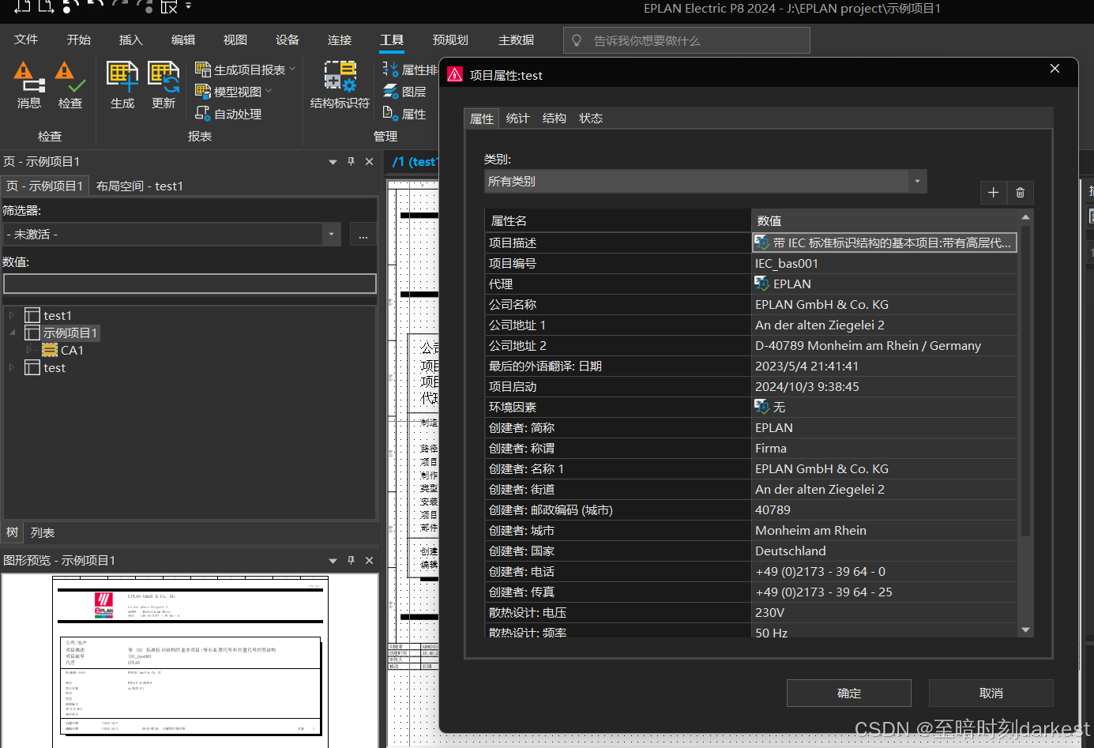
Task: Open the 结构标识符 management tool
Action: (x=340, y=85)
